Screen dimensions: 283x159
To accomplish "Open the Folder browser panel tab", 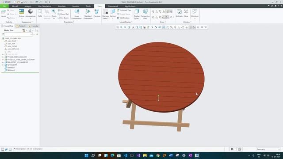I will tap(21, 26).
